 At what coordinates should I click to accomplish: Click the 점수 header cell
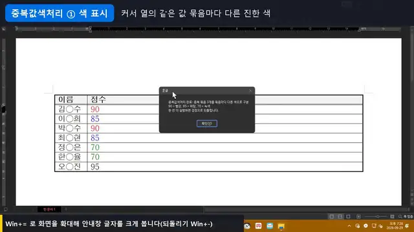coord(225,100)
